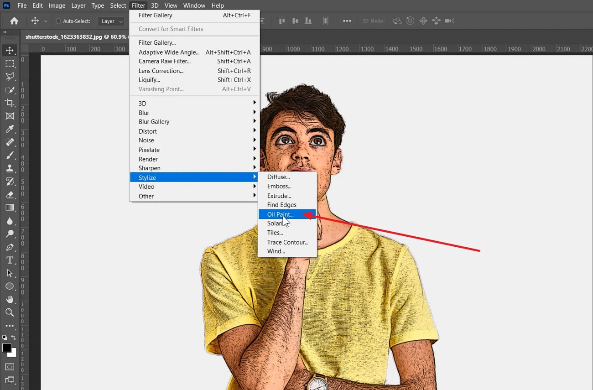This screenshot has width=593, height=390.
Task: Select the Clone Stamp tool
Action: pos(10,168)
